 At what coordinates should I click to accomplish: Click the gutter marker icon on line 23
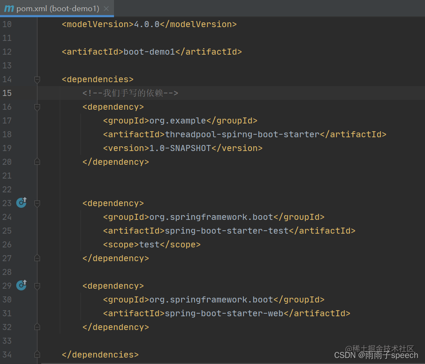(22, 203)
